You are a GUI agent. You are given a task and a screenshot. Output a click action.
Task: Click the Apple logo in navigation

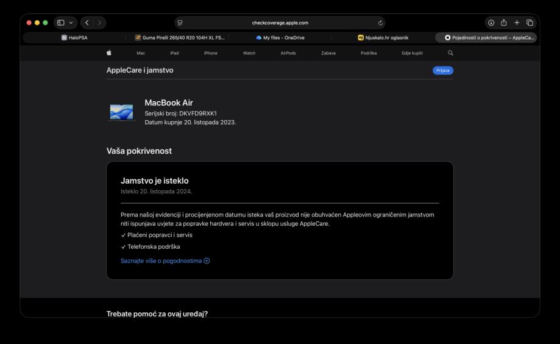coord(109,53)
